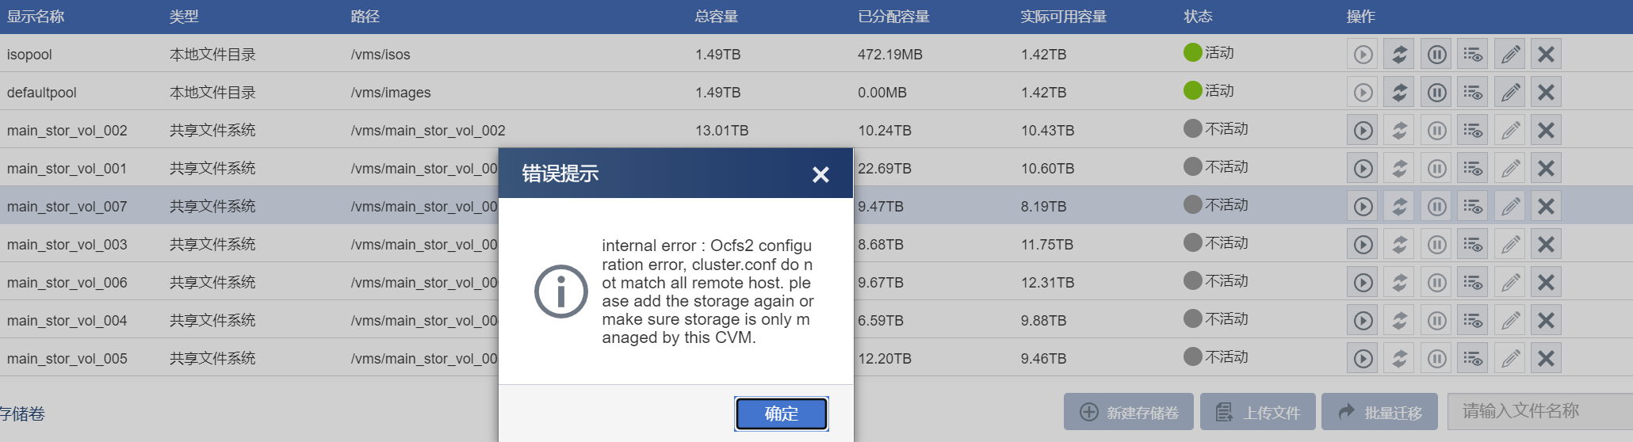Start the main_stor_vol_007 storage pool
1633x442 pixels.
click(x=1363, y=207)
